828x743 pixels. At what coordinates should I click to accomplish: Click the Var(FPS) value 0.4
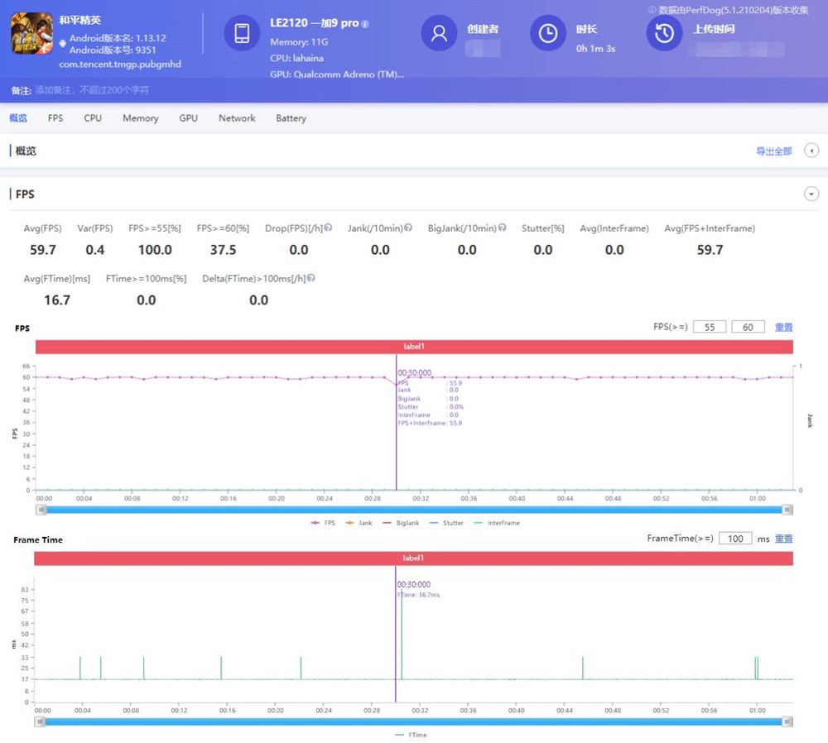point(95,250)
